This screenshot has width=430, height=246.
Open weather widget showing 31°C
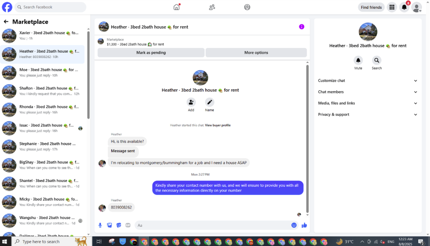click(x=345, y=241)
